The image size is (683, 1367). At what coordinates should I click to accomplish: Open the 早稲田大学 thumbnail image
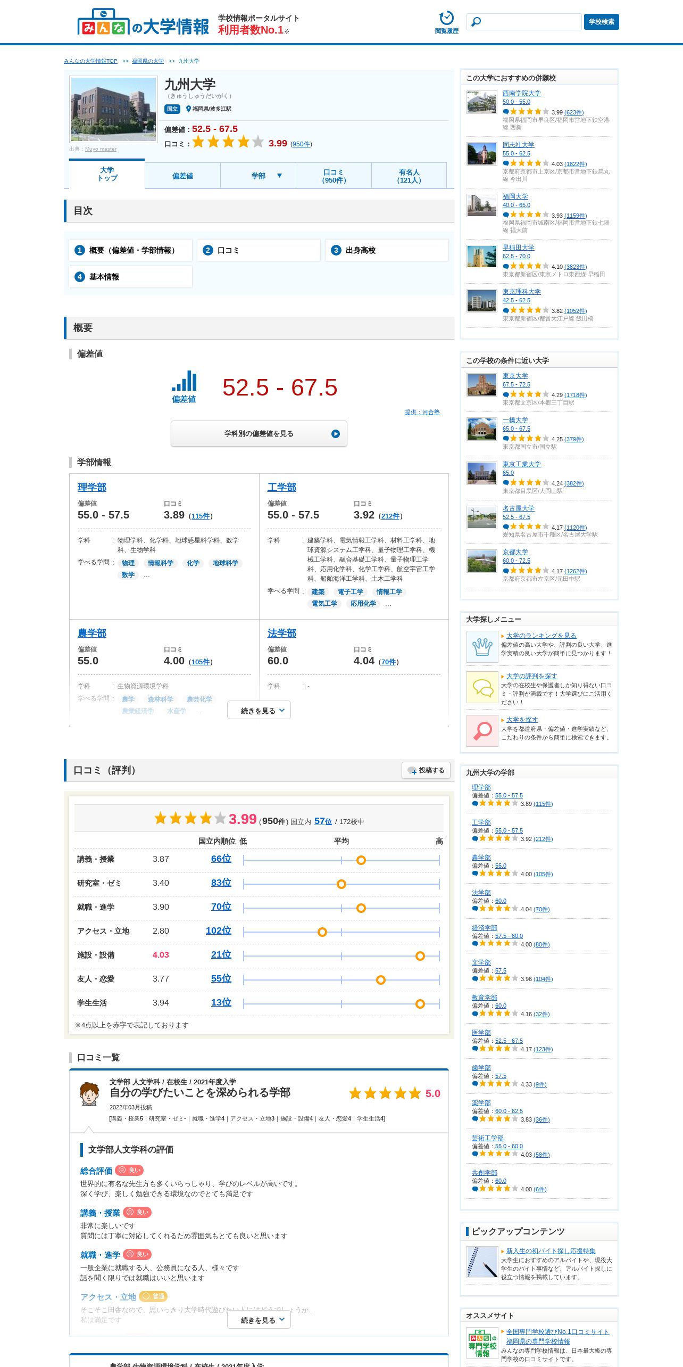click(x=481, y=256)
